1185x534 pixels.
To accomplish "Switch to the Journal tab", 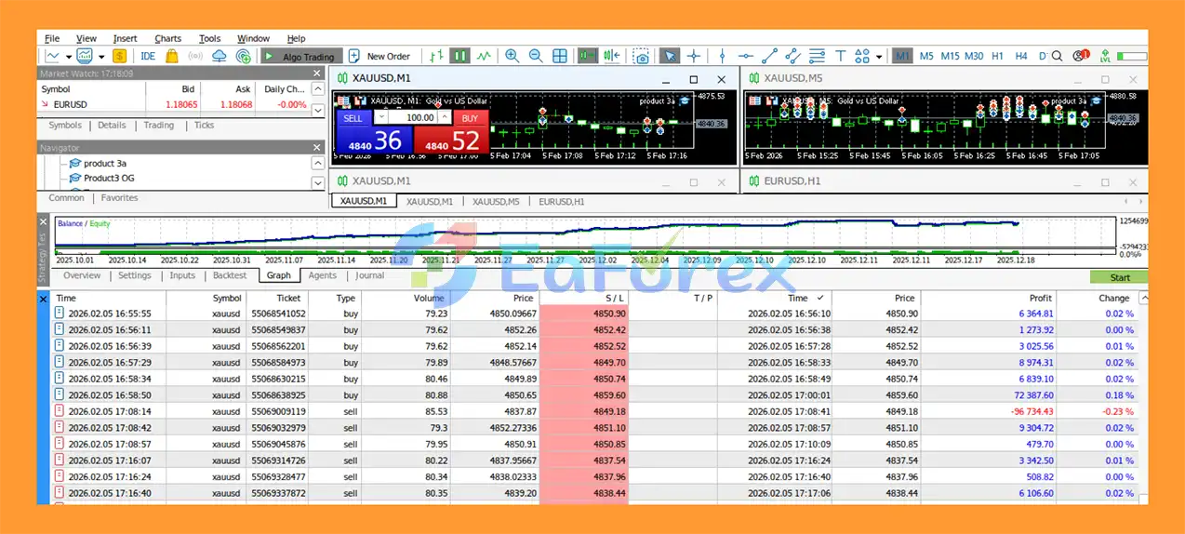I will (369, 275).
